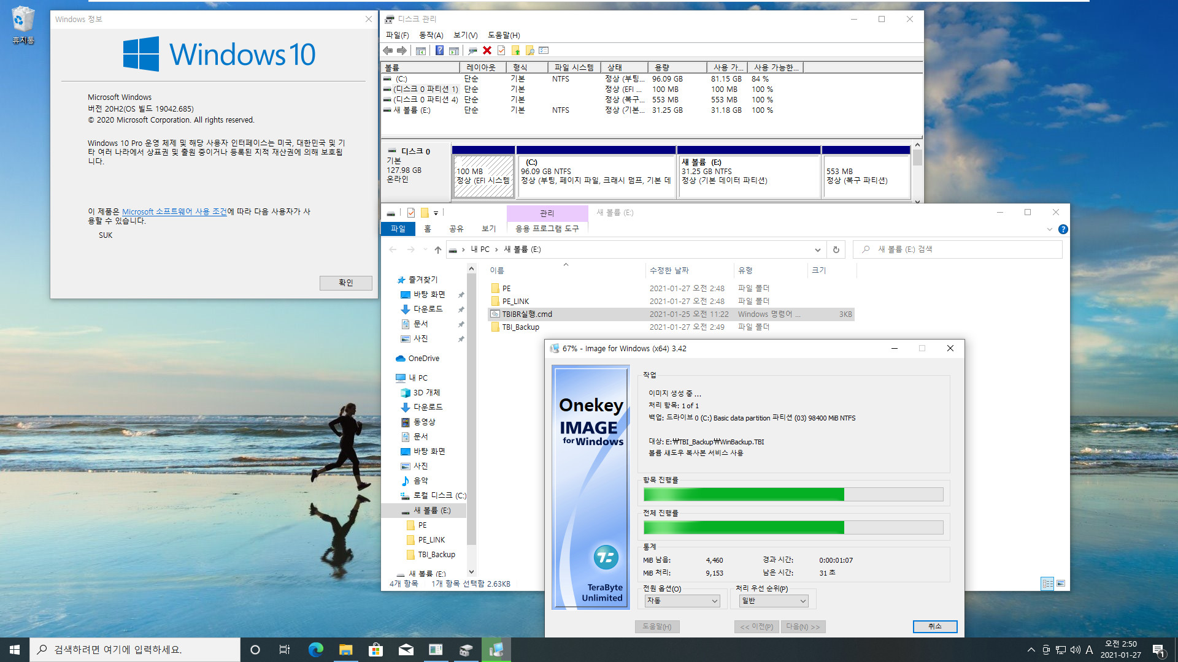This screenshot has width=1178, height=662.
Task: Sort Disk Management list by 용량 column
Action: coord(677,67)
